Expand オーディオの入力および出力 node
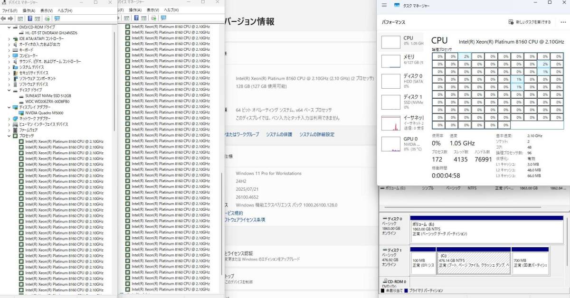Viewport: 570px width, 298px height. pyautogui.click(x=9, y=44)
